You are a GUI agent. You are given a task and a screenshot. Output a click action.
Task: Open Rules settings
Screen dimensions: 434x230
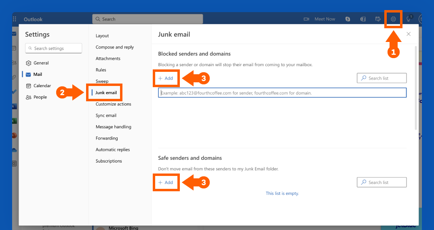coord(101,70)
